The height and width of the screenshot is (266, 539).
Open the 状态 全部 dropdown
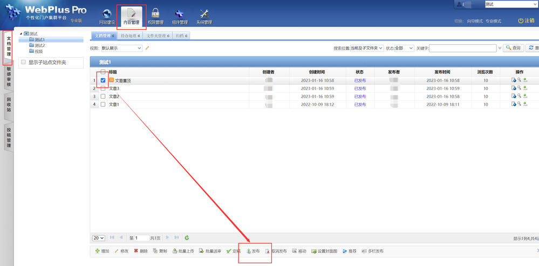404,48
